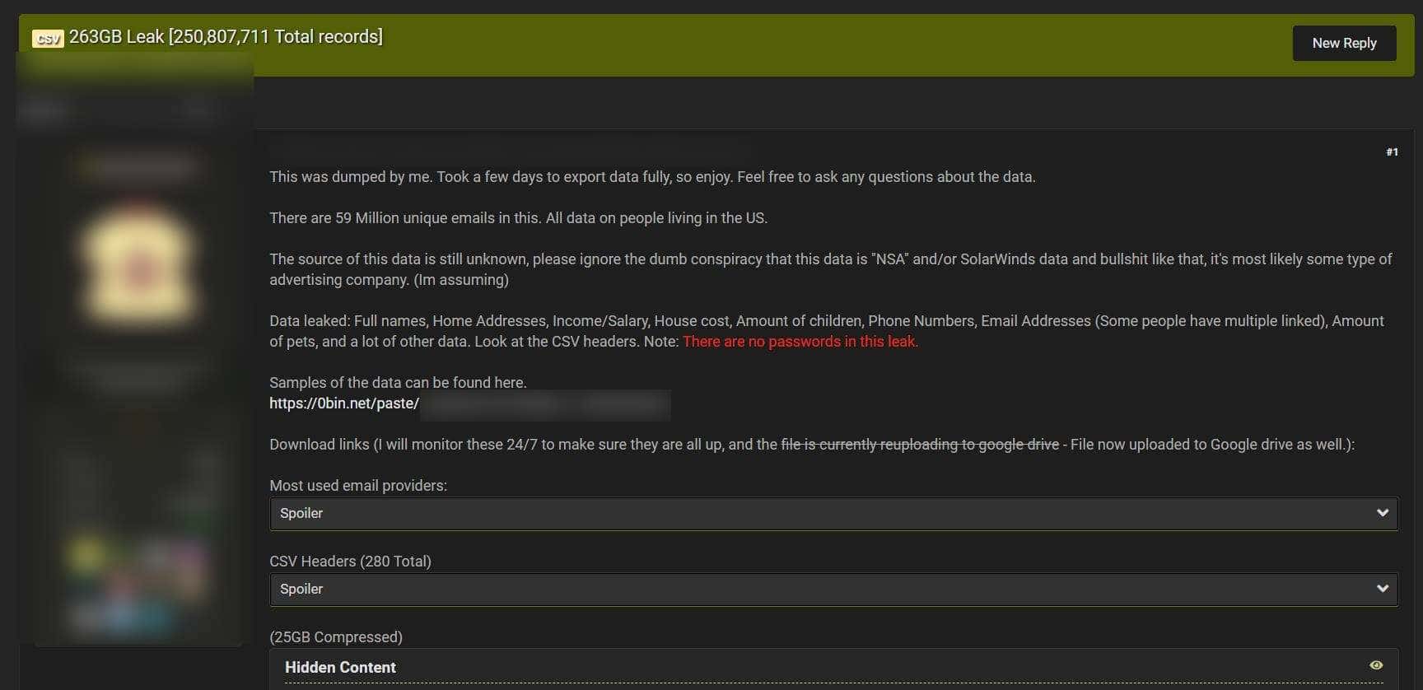
Task: Click the '(25GB Compressed)' label
Action: (x=336, y=636)
